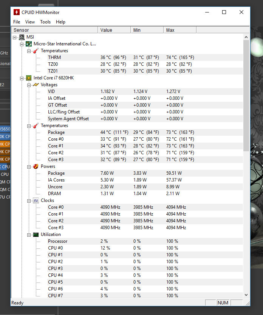Collapse the Powers group

(29, 167)
